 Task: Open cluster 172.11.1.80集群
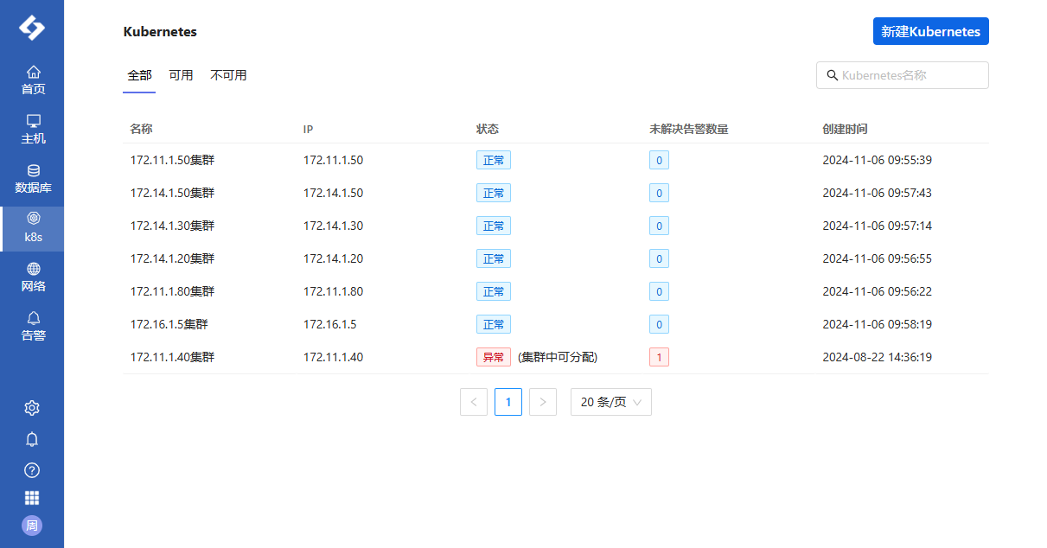172,291
